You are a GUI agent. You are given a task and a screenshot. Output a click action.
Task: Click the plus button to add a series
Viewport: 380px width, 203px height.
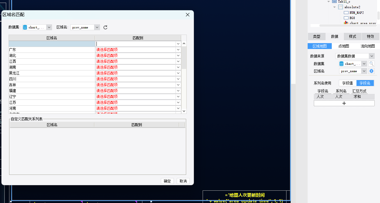[344, 103]
